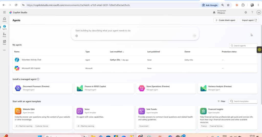The height and width of the screenshot is (137, 262).
Task: Sort by the Name column header
Action: [17, 52]
